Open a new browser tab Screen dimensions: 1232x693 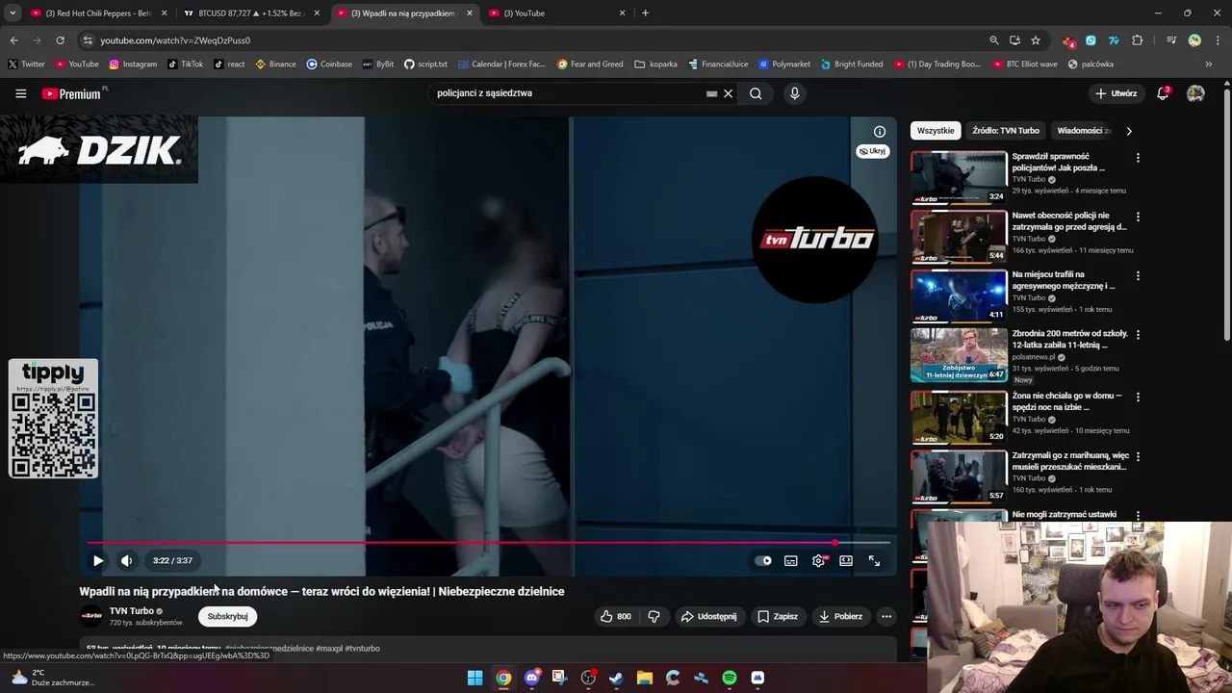[x=645, y=13]
